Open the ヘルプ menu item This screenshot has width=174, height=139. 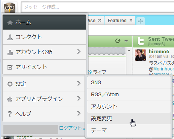tap(44, 114)
